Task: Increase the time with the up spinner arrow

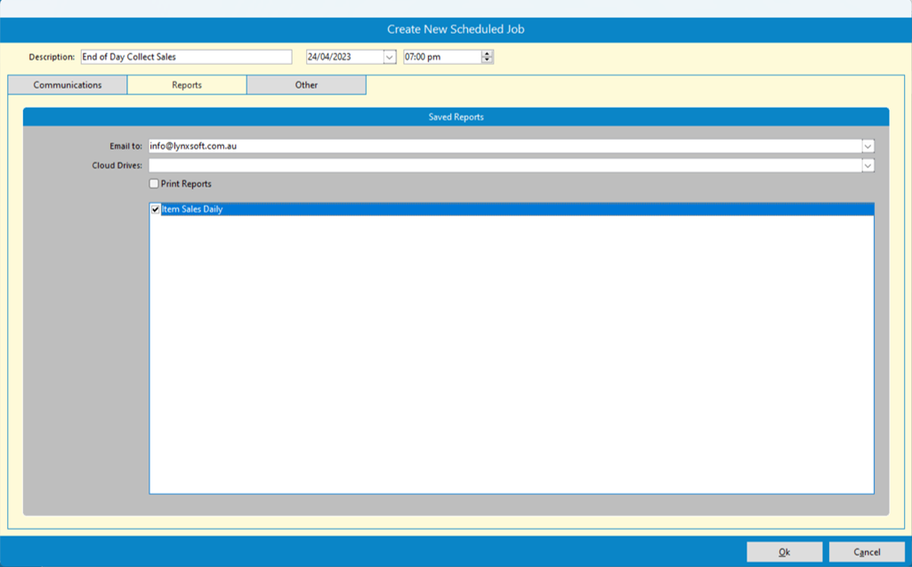Action: [x=487, y=53]
